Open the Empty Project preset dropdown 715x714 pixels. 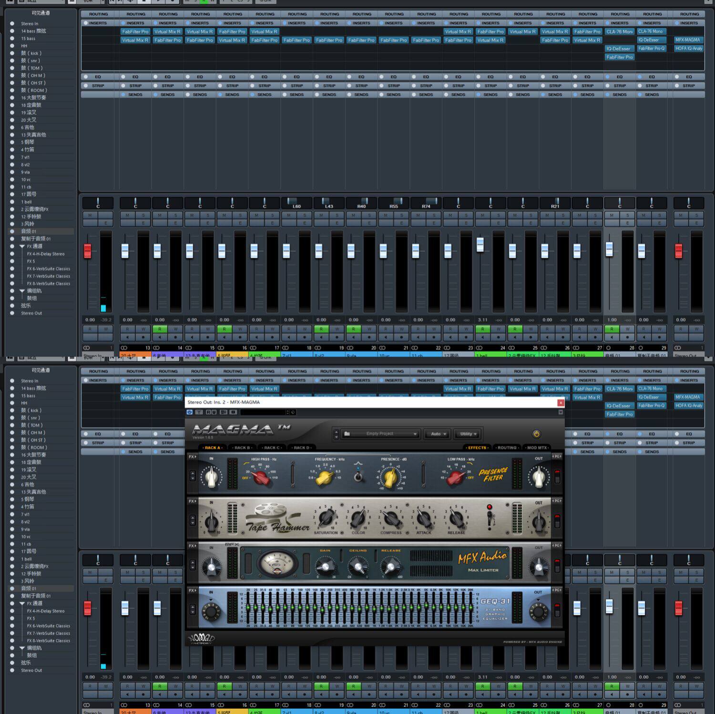coord(380,434)
